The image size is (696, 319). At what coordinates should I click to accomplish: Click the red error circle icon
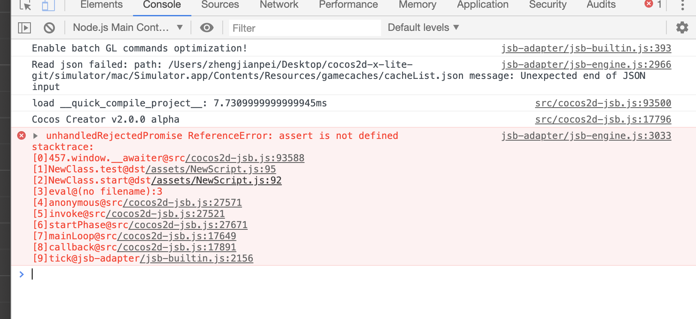pos(21,136)
